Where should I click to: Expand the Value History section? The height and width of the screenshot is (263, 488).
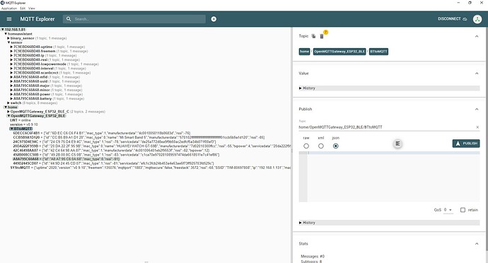point(389,88)
